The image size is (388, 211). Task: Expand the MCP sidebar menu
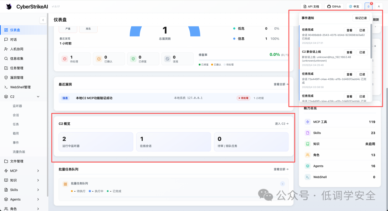click(38, 171)
